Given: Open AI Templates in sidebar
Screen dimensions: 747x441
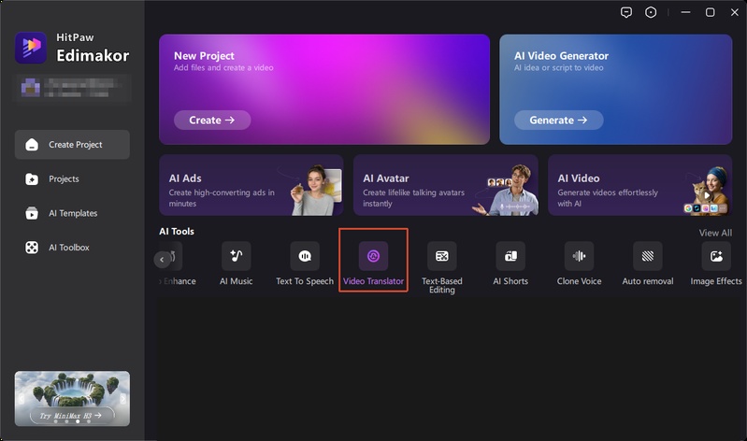Looking at the screenshot, I should tap(72, 213).
